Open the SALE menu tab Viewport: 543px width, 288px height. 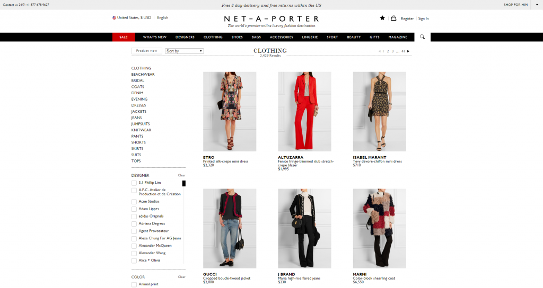[x=124, y=37]
